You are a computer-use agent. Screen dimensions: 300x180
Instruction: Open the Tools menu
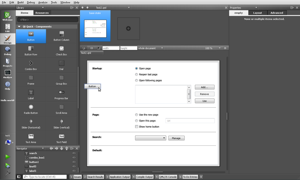(x=54, y=2)
